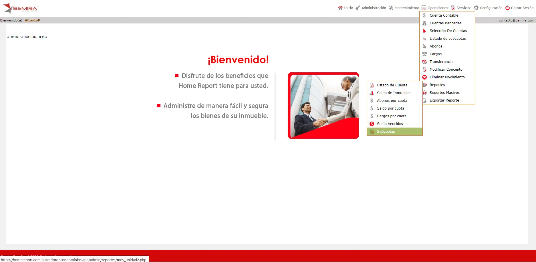Click the AlbertoP username
This screenshot has height=262, width=536.
(x=32, y=20)
